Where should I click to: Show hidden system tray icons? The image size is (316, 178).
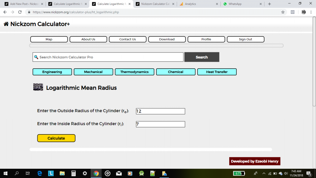264,173
